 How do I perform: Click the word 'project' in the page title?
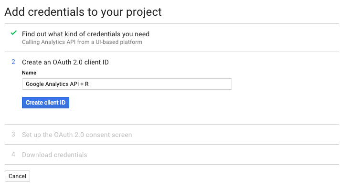tap(144, 12)
